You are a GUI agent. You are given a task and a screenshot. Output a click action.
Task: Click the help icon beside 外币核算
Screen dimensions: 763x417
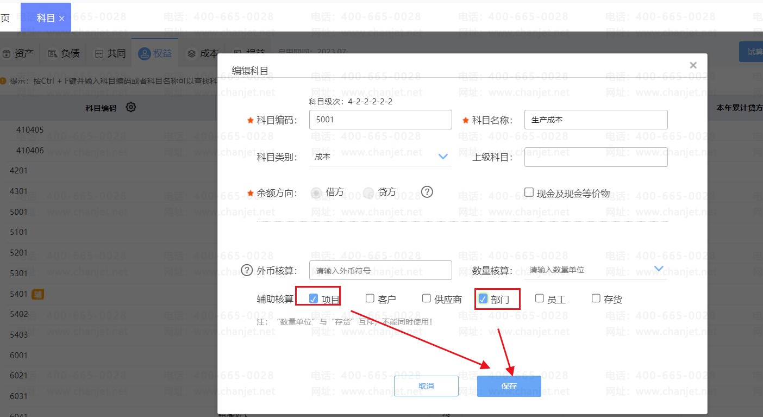pyautogui.click(x=247, y=270)
